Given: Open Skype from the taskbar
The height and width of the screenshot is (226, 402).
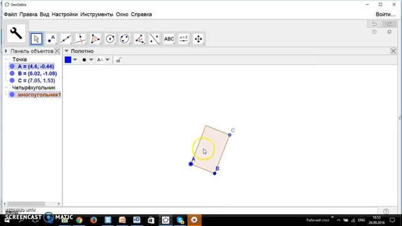Looking at the screenshot, I should [180, 220].
